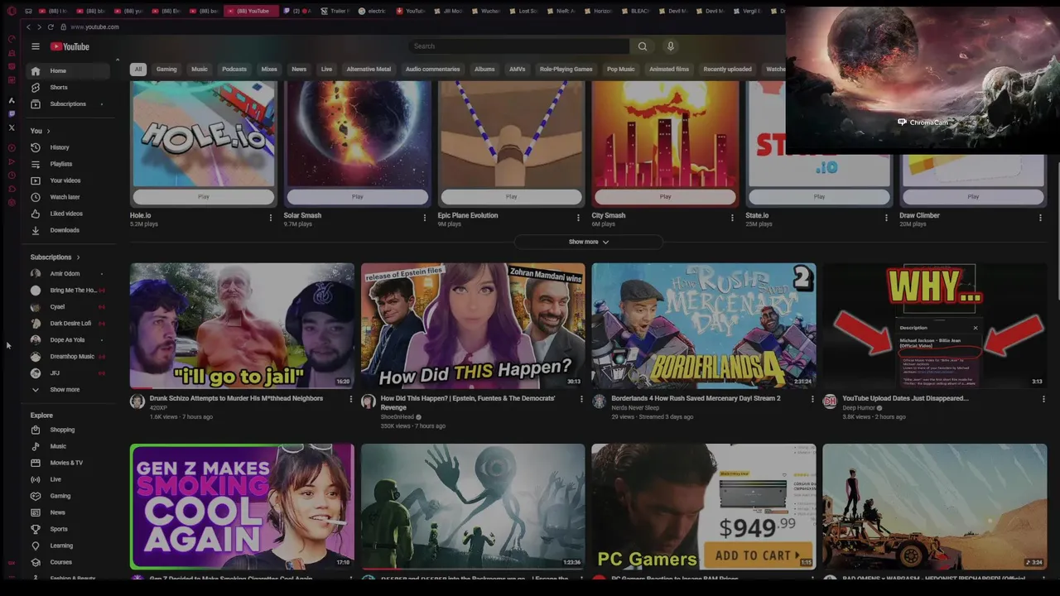Expand playables with Show more chevron
This screenshot has height=596, width=1060.
click(x=589, y=242)
